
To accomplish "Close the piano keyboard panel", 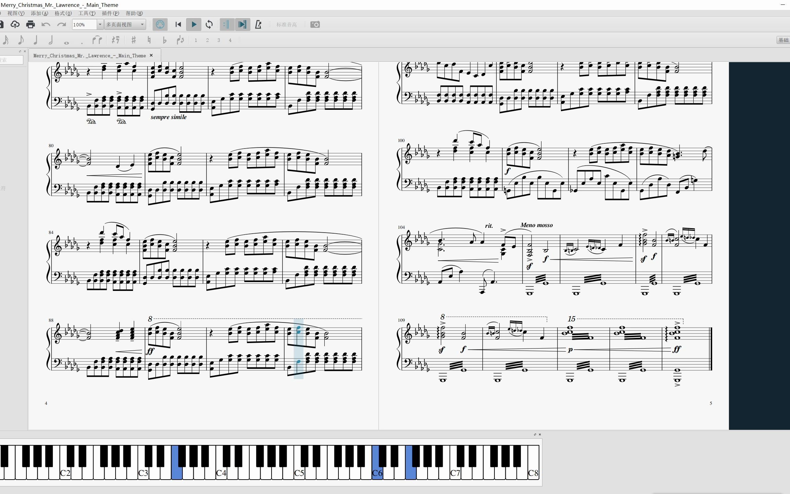I will click(x=540, y=434).
